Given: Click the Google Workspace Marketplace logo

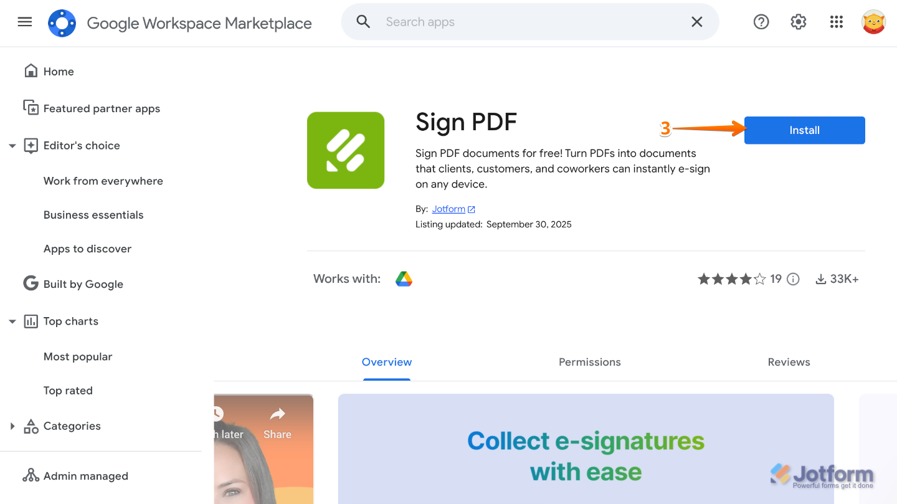Looking at the screenshot, I should pos(62,23).
